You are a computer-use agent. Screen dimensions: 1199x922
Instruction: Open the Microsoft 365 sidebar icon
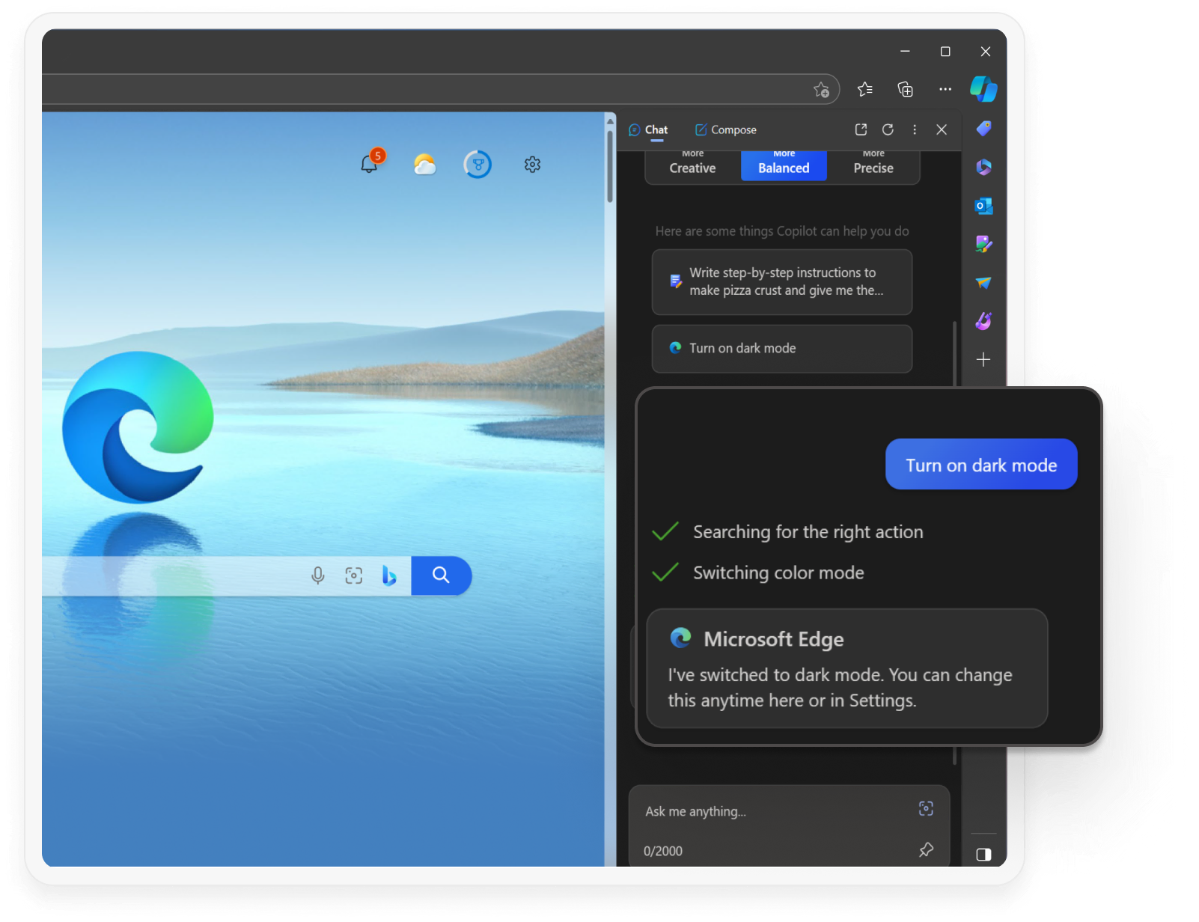pos(983,167)
